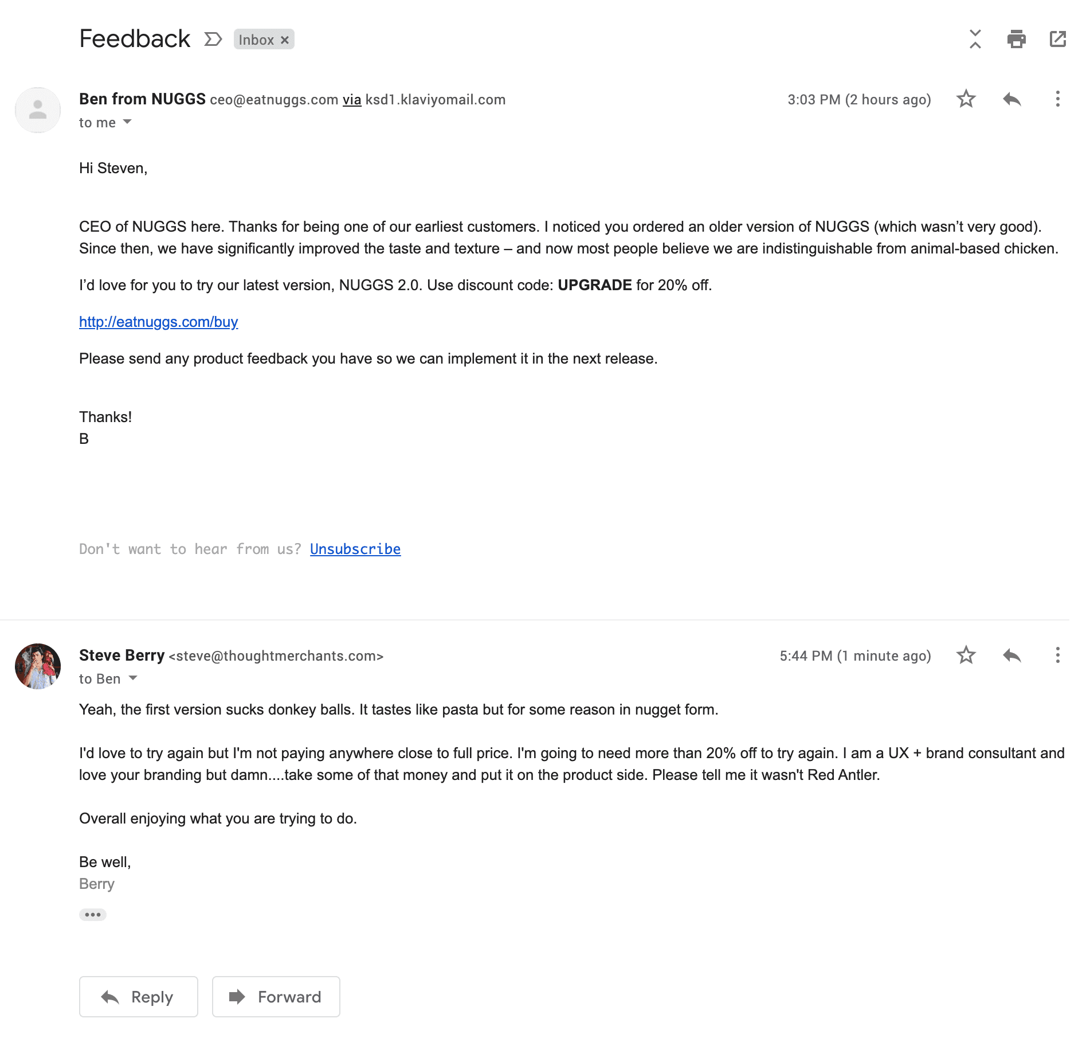The image size is (1090, 1038).
Task: Open more options for Steve Berry's message
Action: pos(1057,655)
